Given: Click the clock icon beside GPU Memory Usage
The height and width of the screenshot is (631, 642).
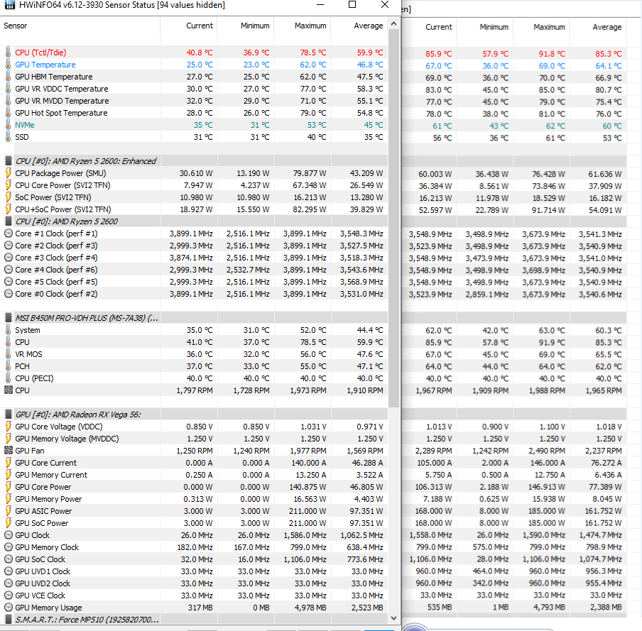Looking at the screenshot, I should tap(9, 608).
